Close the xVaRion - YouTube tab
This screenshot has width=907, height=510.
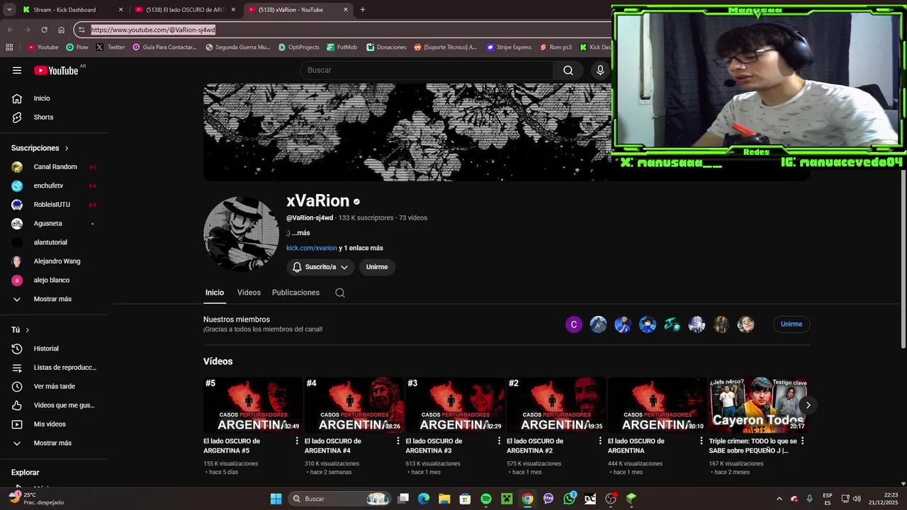coord(346,10)
